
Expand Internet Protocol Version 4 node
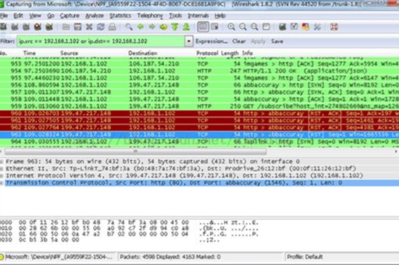(2, 175)
